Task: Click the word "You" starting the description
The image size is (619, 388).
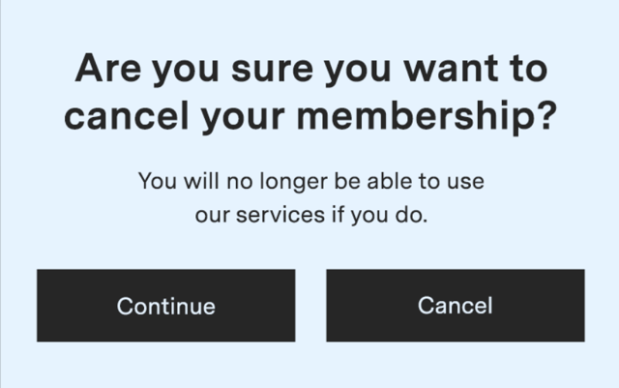Action: 156,180
